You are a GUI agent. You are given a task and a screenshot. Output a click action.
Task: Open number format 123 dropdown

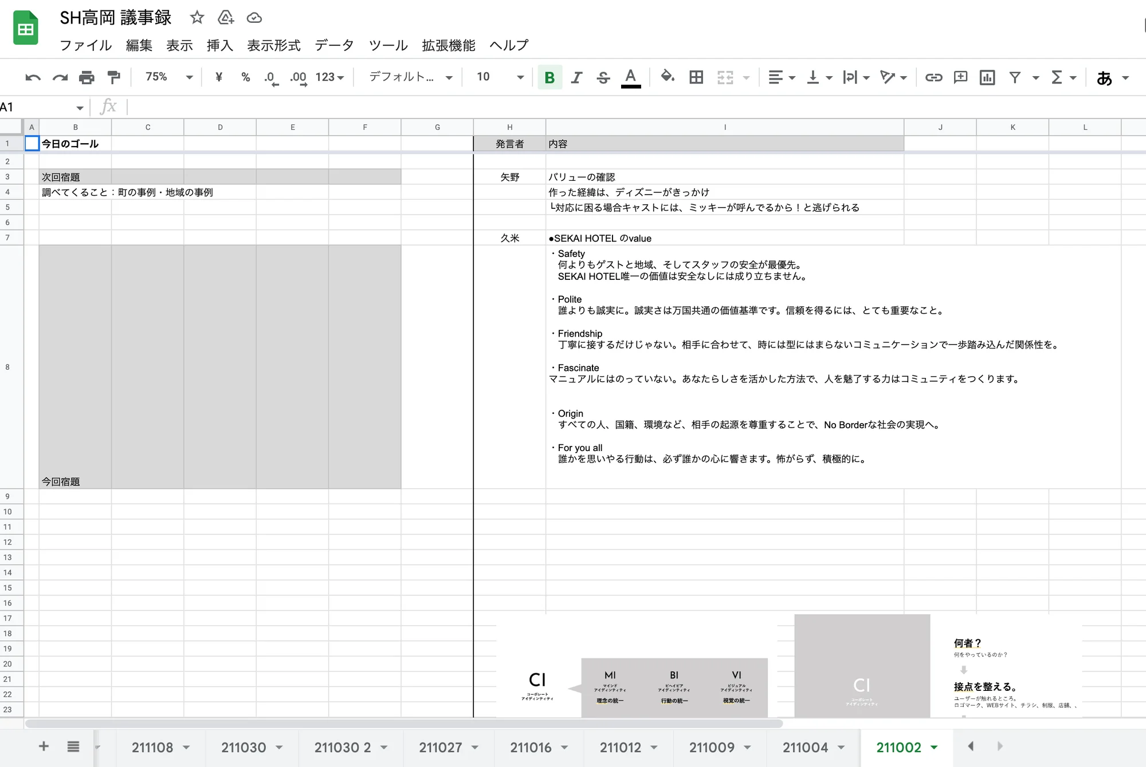pyautogui.click(x=329, y=77)
